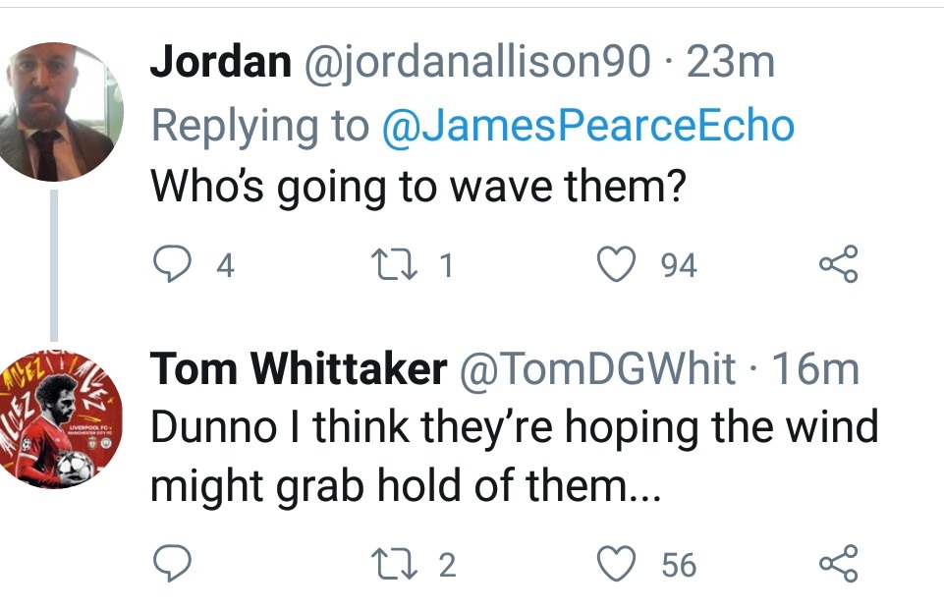
Task: Click the Jordan display name
Action: pyautogui.click(x=220, y=64)
